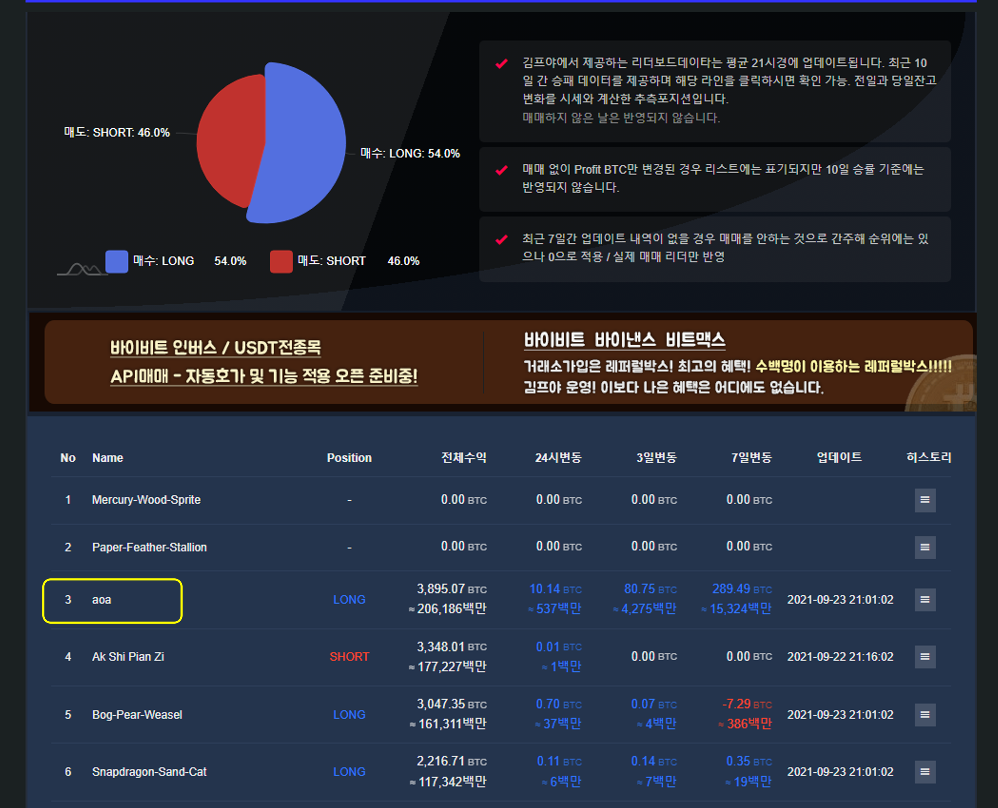Select the Ak Shi Pian Zi trader row
This screenshot has width=998, height=808.
tap(128, 657)
